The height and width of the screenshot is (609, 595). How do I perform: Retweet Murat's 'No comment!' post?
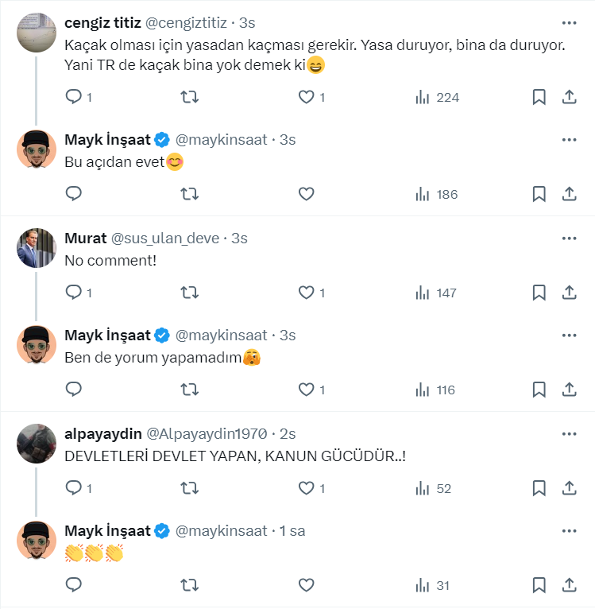coord(190,293)
